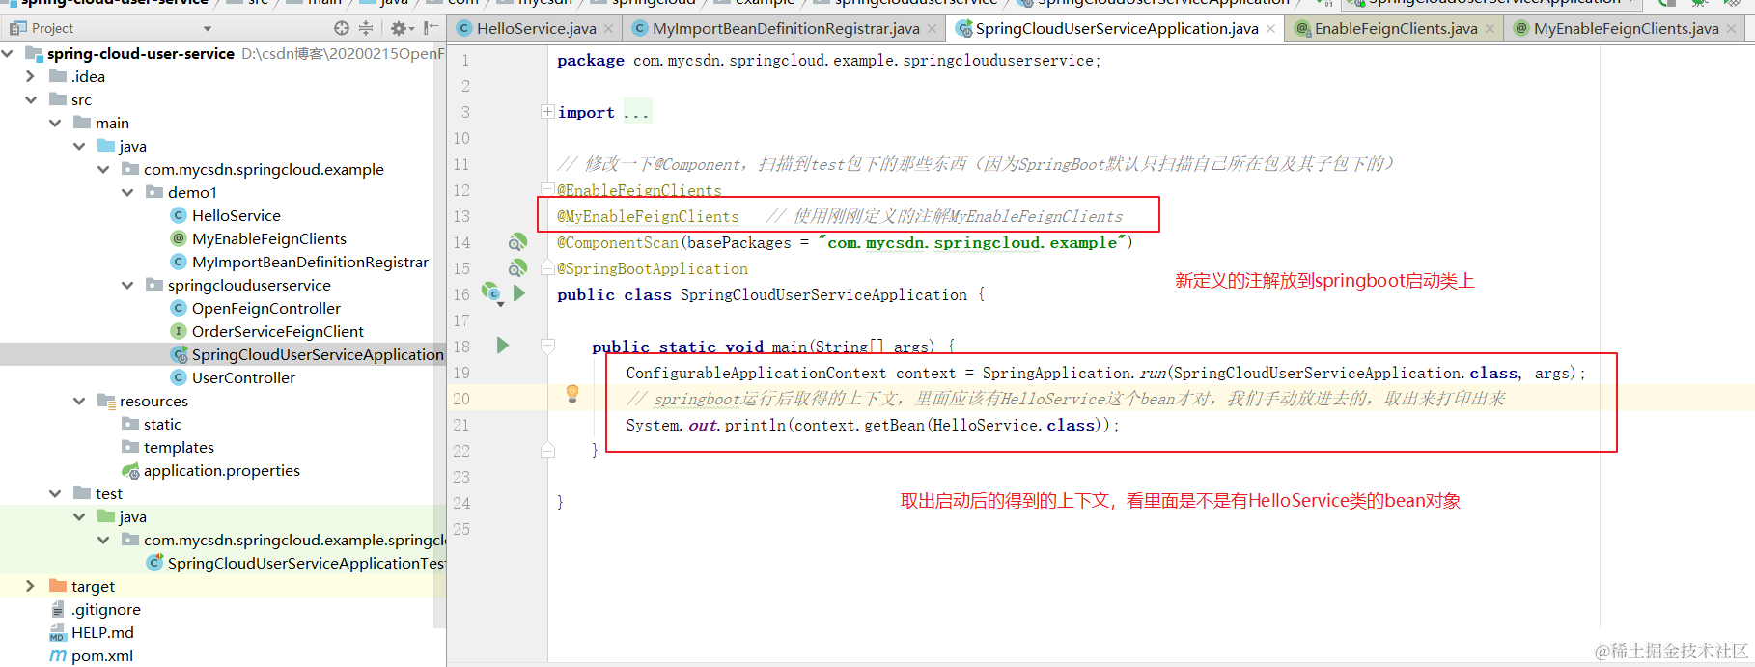The height and width of the screenshot is (667, 1755).
Task: Collapse the annotation fold at line 12
Action: (547, 189)
